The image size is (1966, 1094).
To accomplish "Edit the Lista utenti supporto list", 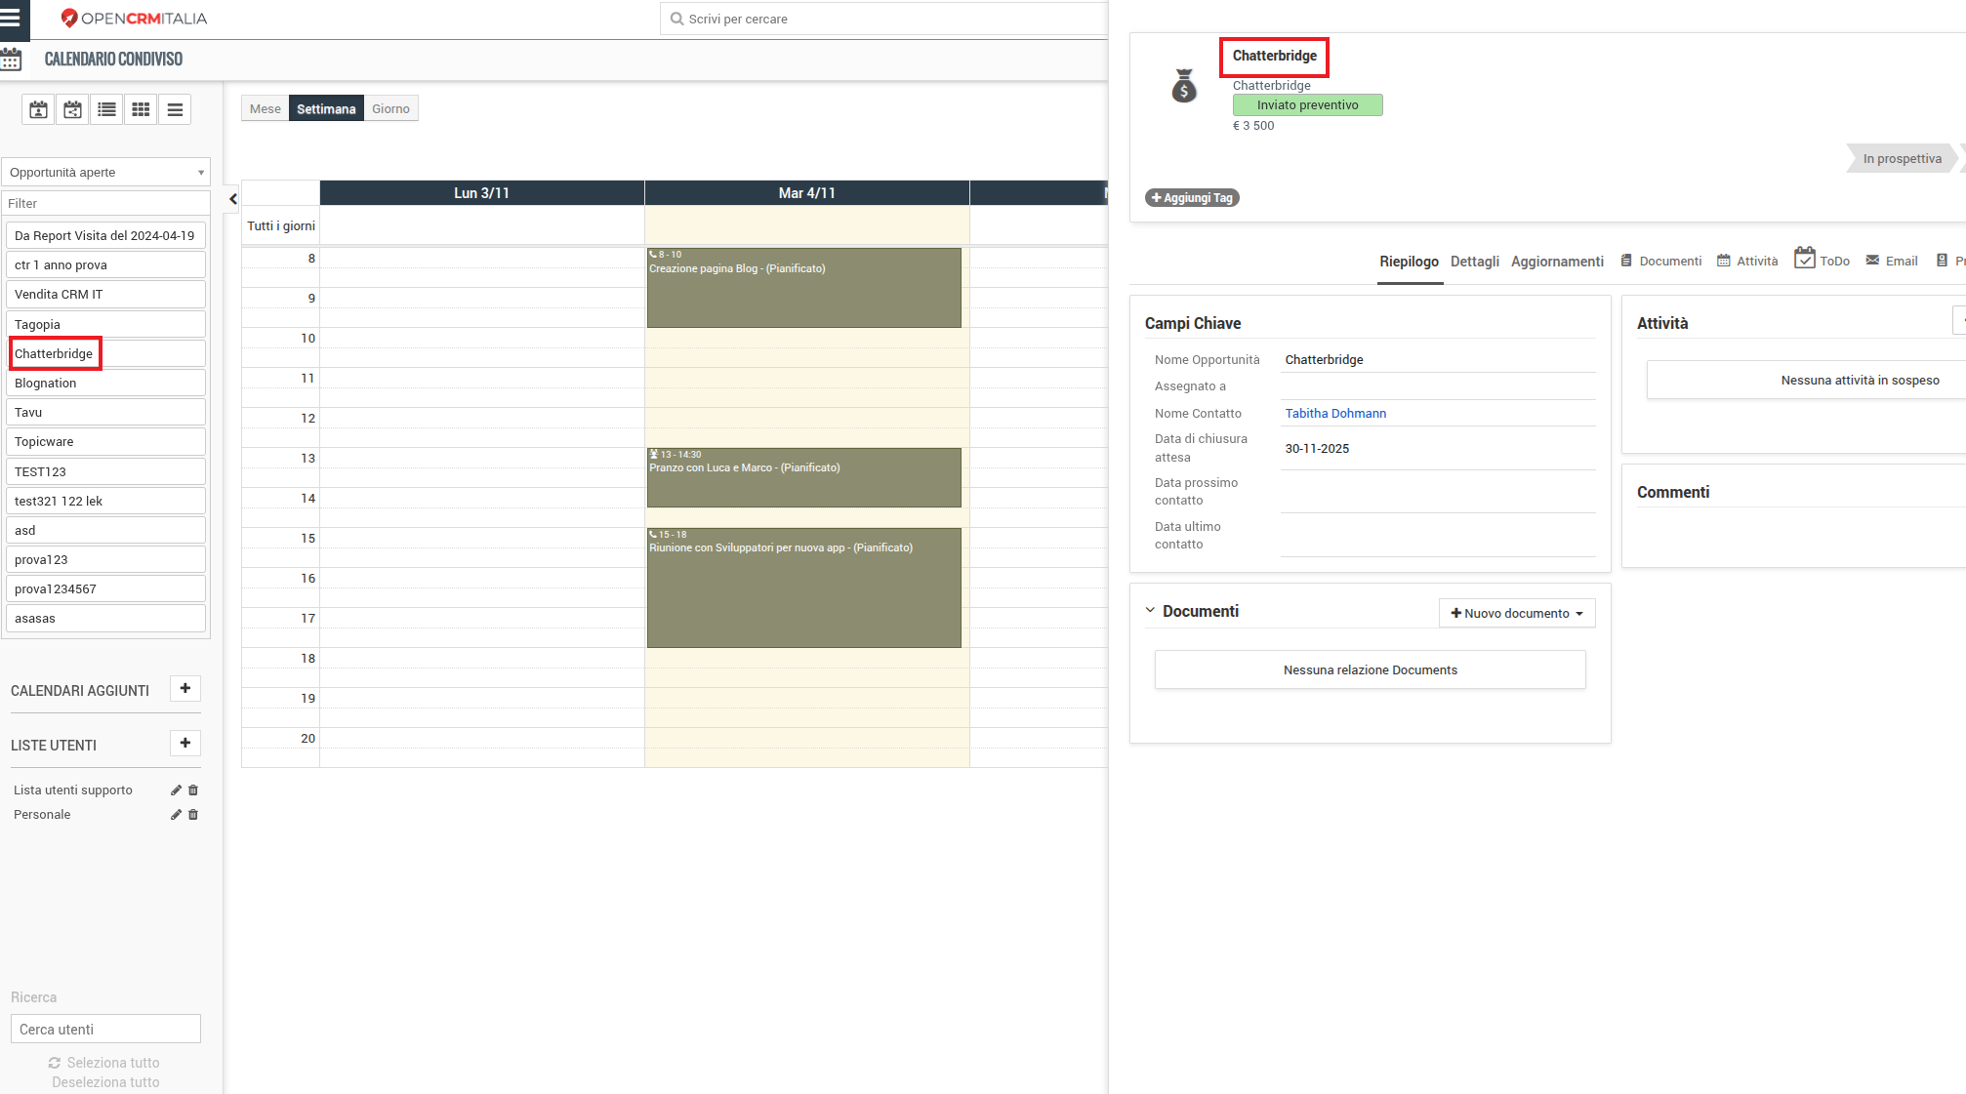I will (176, 790).
